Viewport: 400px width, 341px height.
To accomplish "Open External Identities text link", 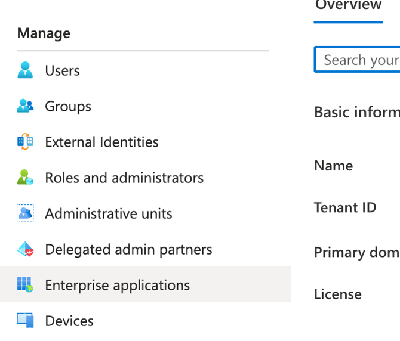I will [101, 142].
